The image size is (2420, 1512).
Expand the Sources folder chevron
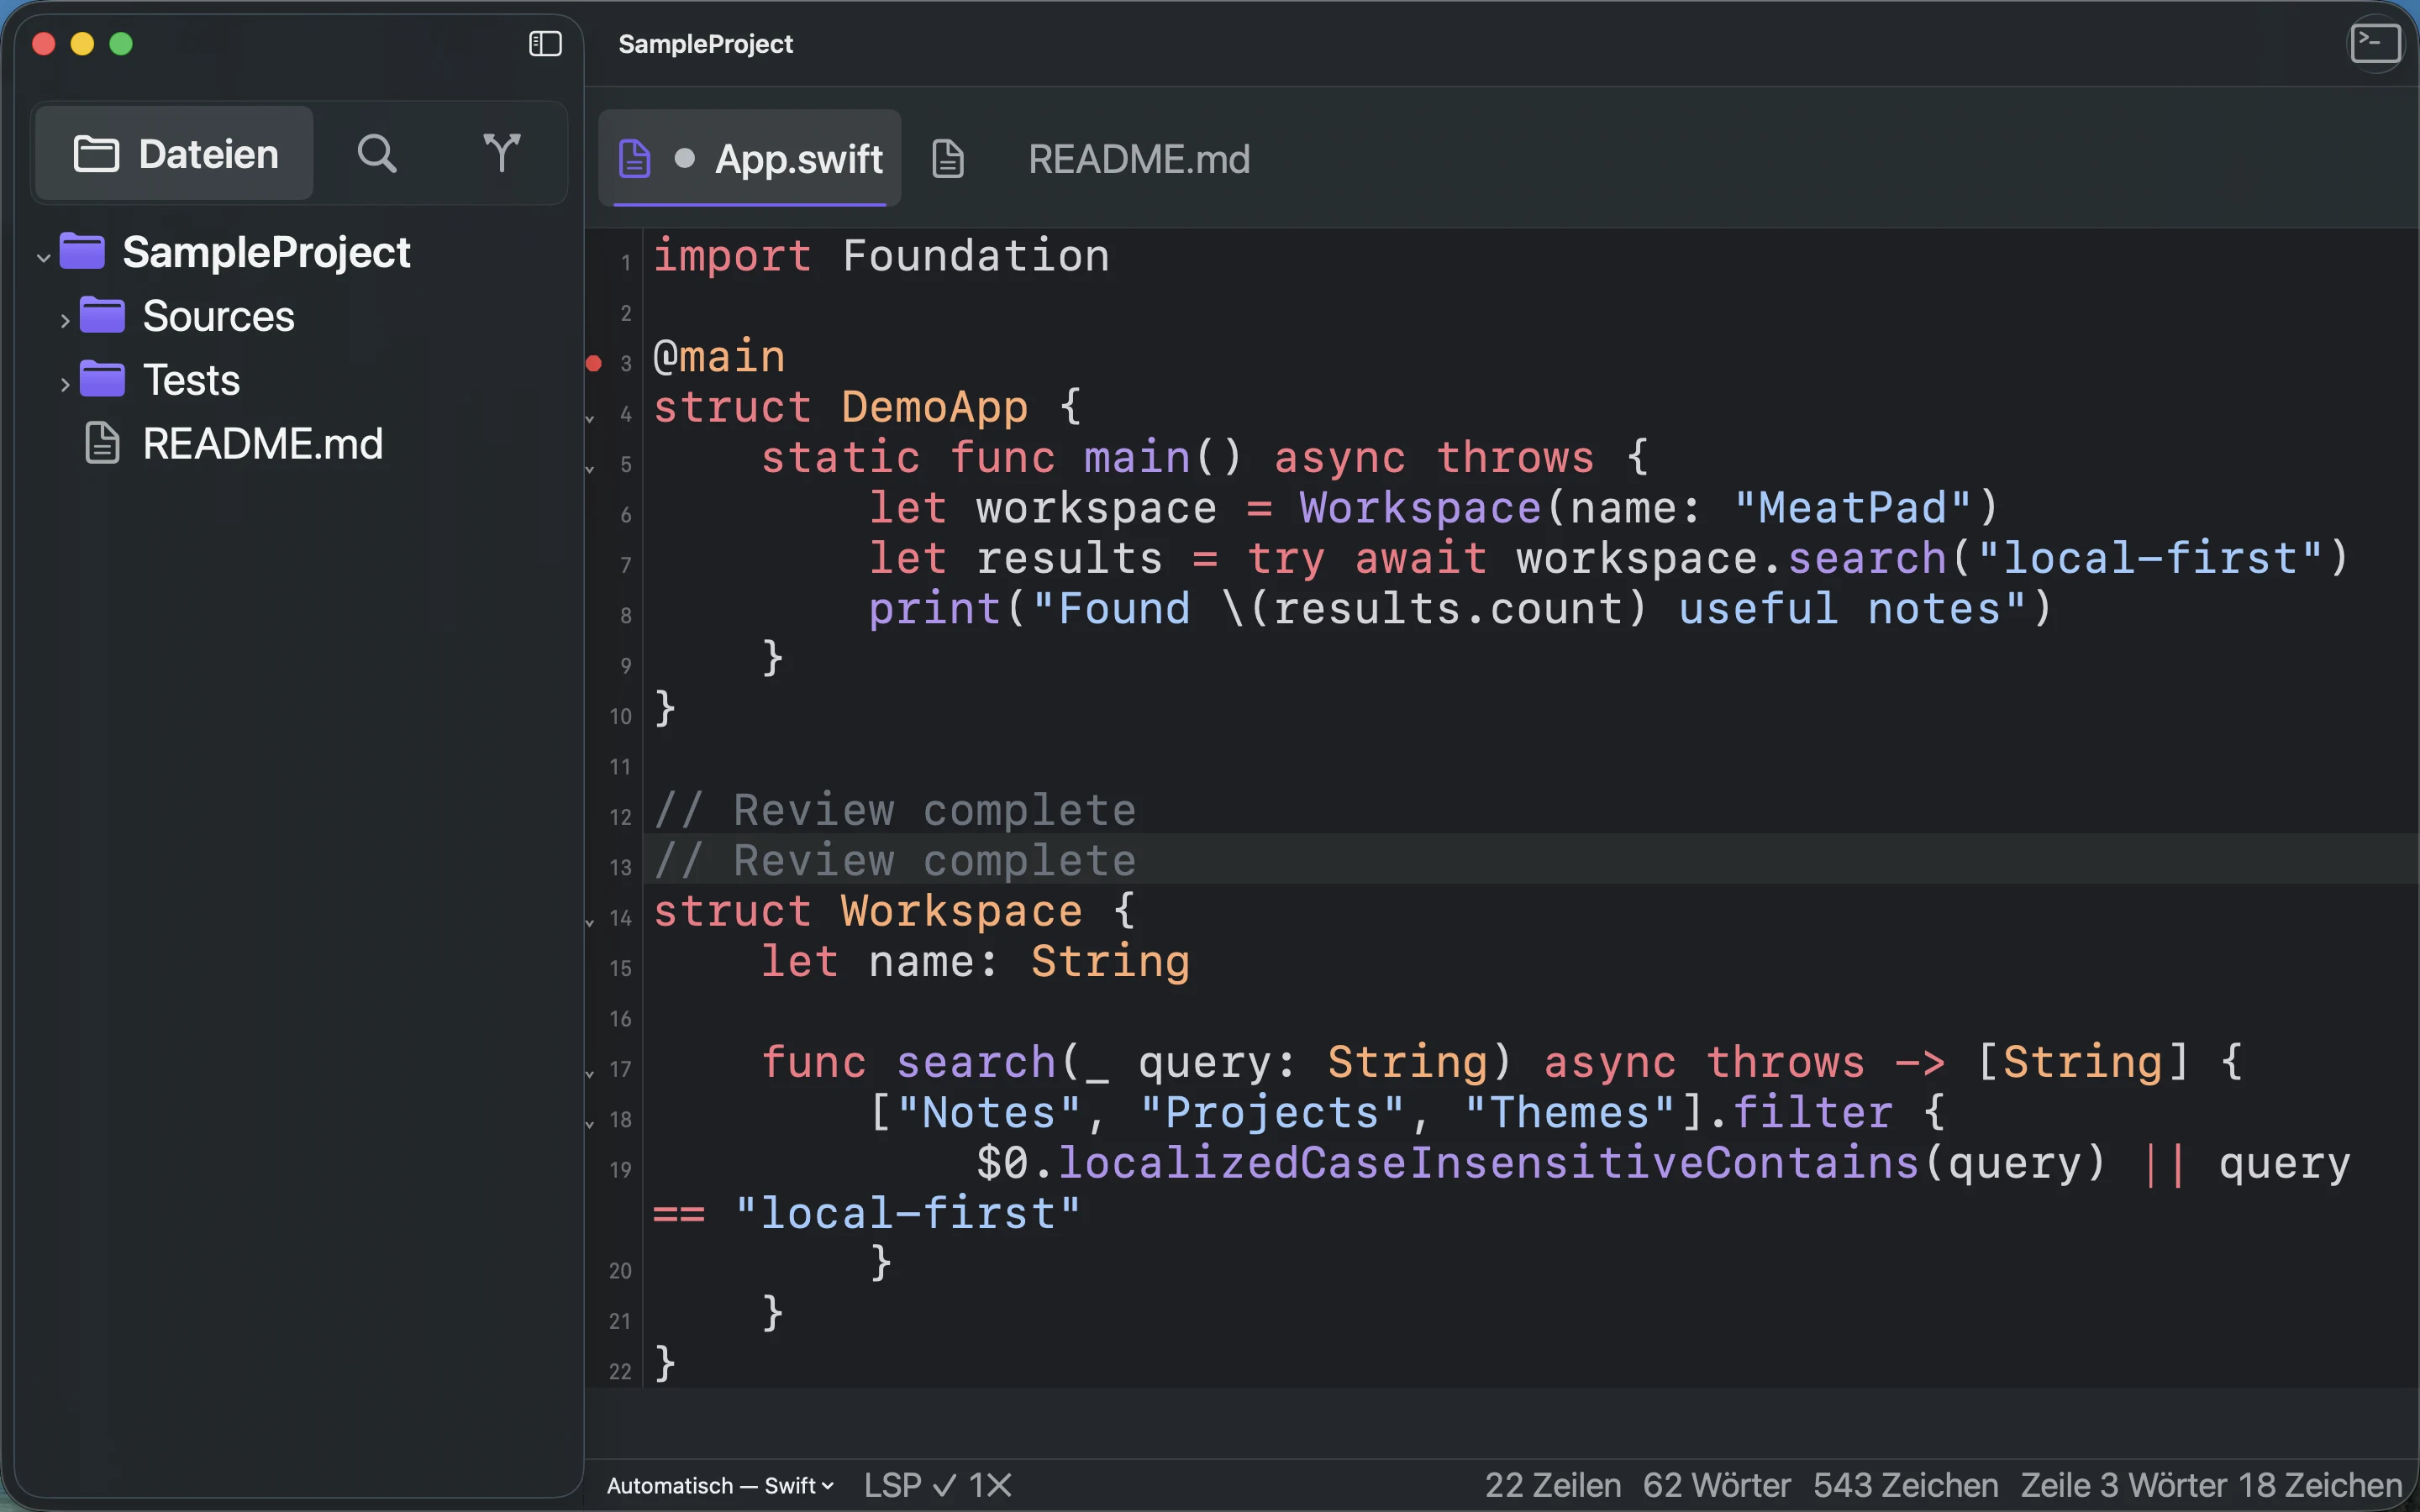65,321
